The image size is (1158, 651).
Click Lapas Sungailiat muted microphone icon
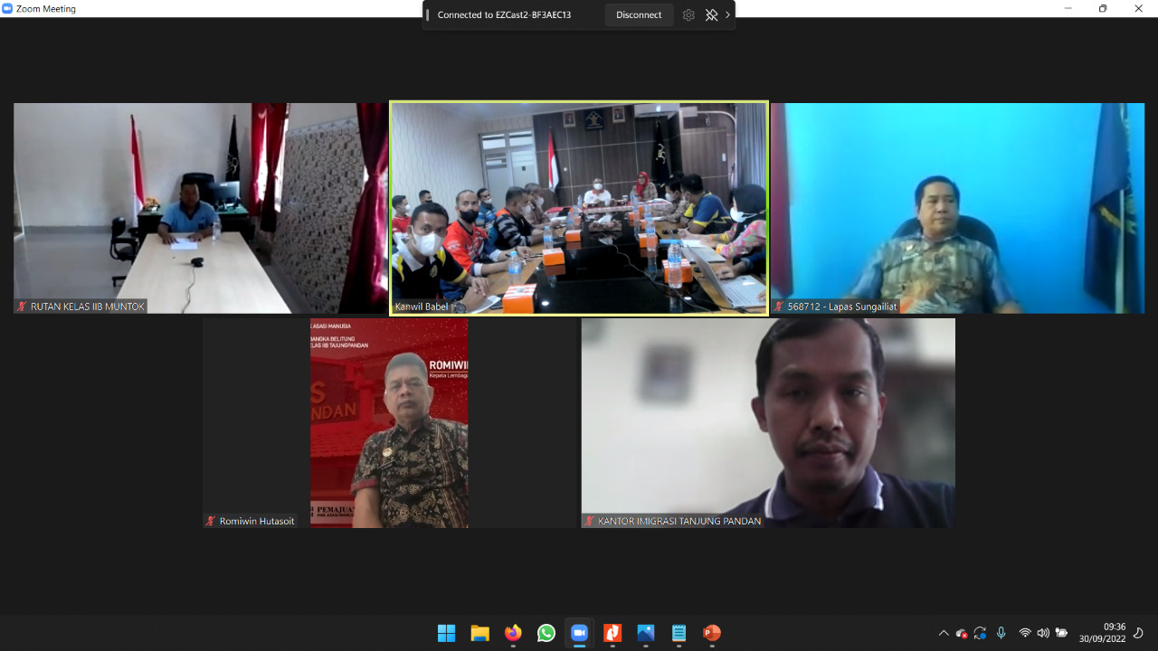coord(779,307)
